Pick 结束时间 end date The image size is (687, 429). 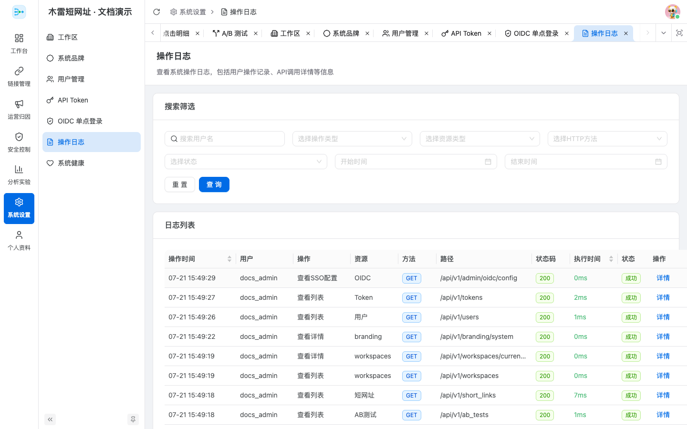pyautogui.click(x=586, y=162)
